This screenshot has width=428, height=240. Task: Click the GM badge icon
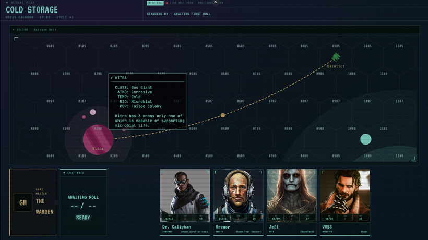23,202
